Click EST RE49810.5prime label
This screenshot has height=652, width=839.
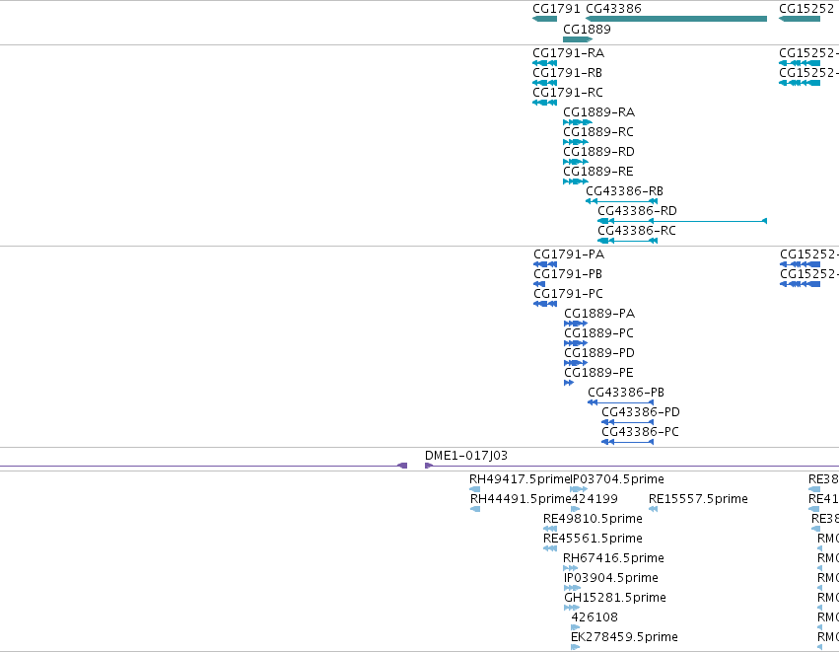click(593, 519)
